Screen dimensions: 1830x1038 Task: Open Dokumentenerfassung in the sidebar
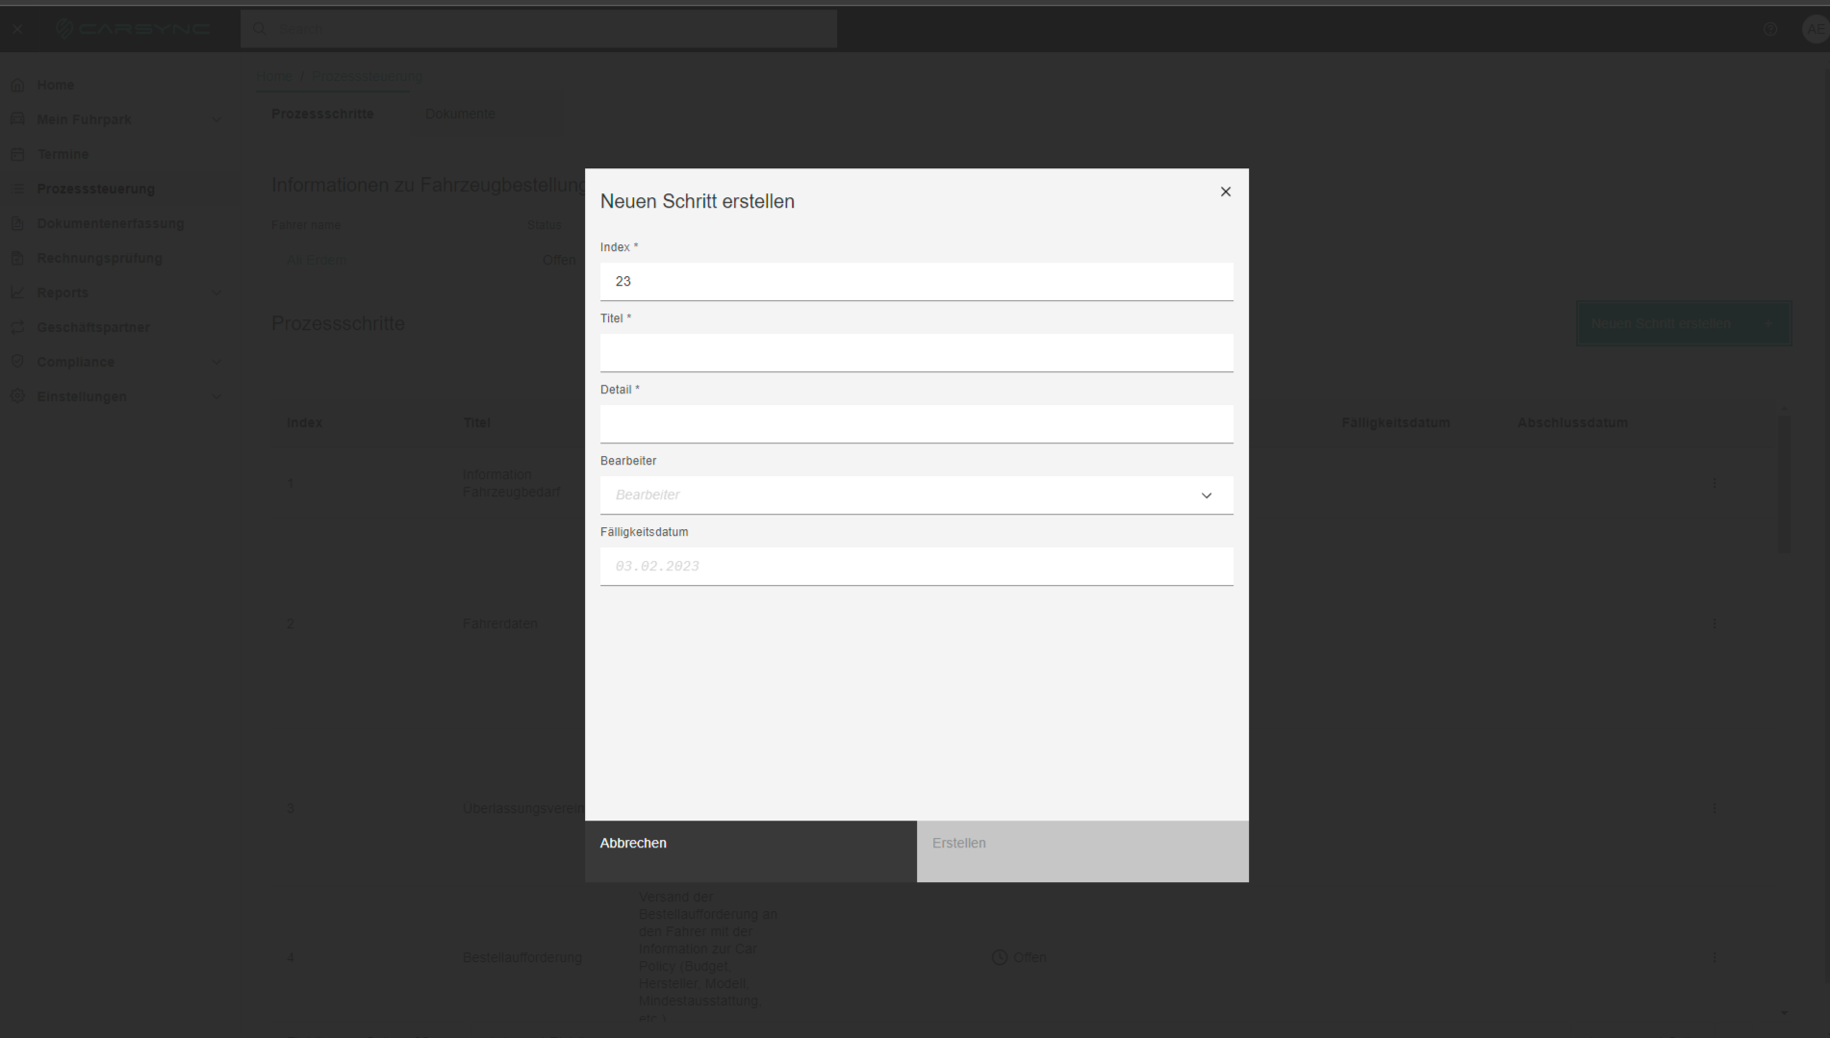coord(111,223)
